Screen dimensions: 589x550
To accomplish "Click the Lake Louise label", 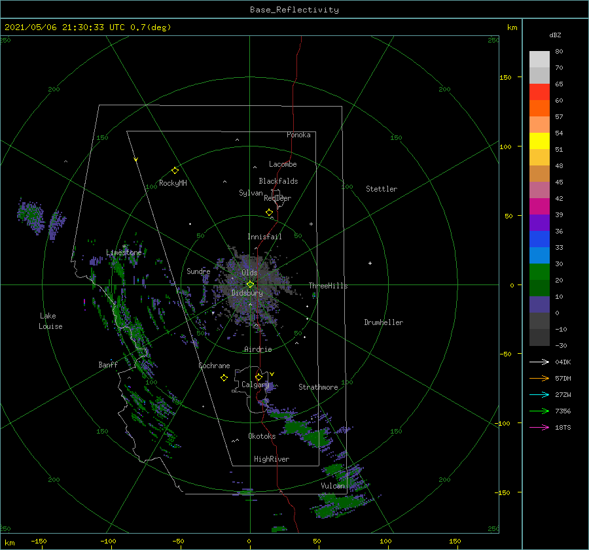I will (50, 321).
